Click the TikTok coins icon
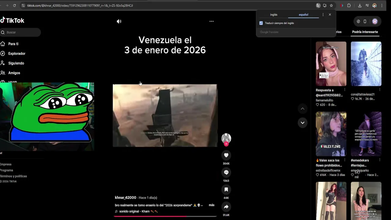This screenshot has width=391, height=220. [358, 21]
